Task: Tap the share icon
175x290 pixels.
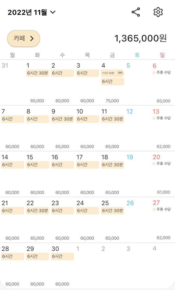Action: 136,12
